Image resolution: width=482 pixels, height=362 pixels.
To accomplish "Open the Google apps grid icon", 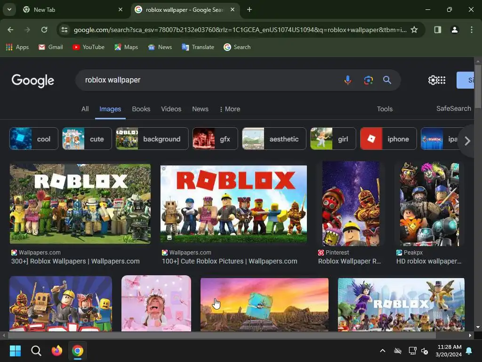I will coord(442,80).
